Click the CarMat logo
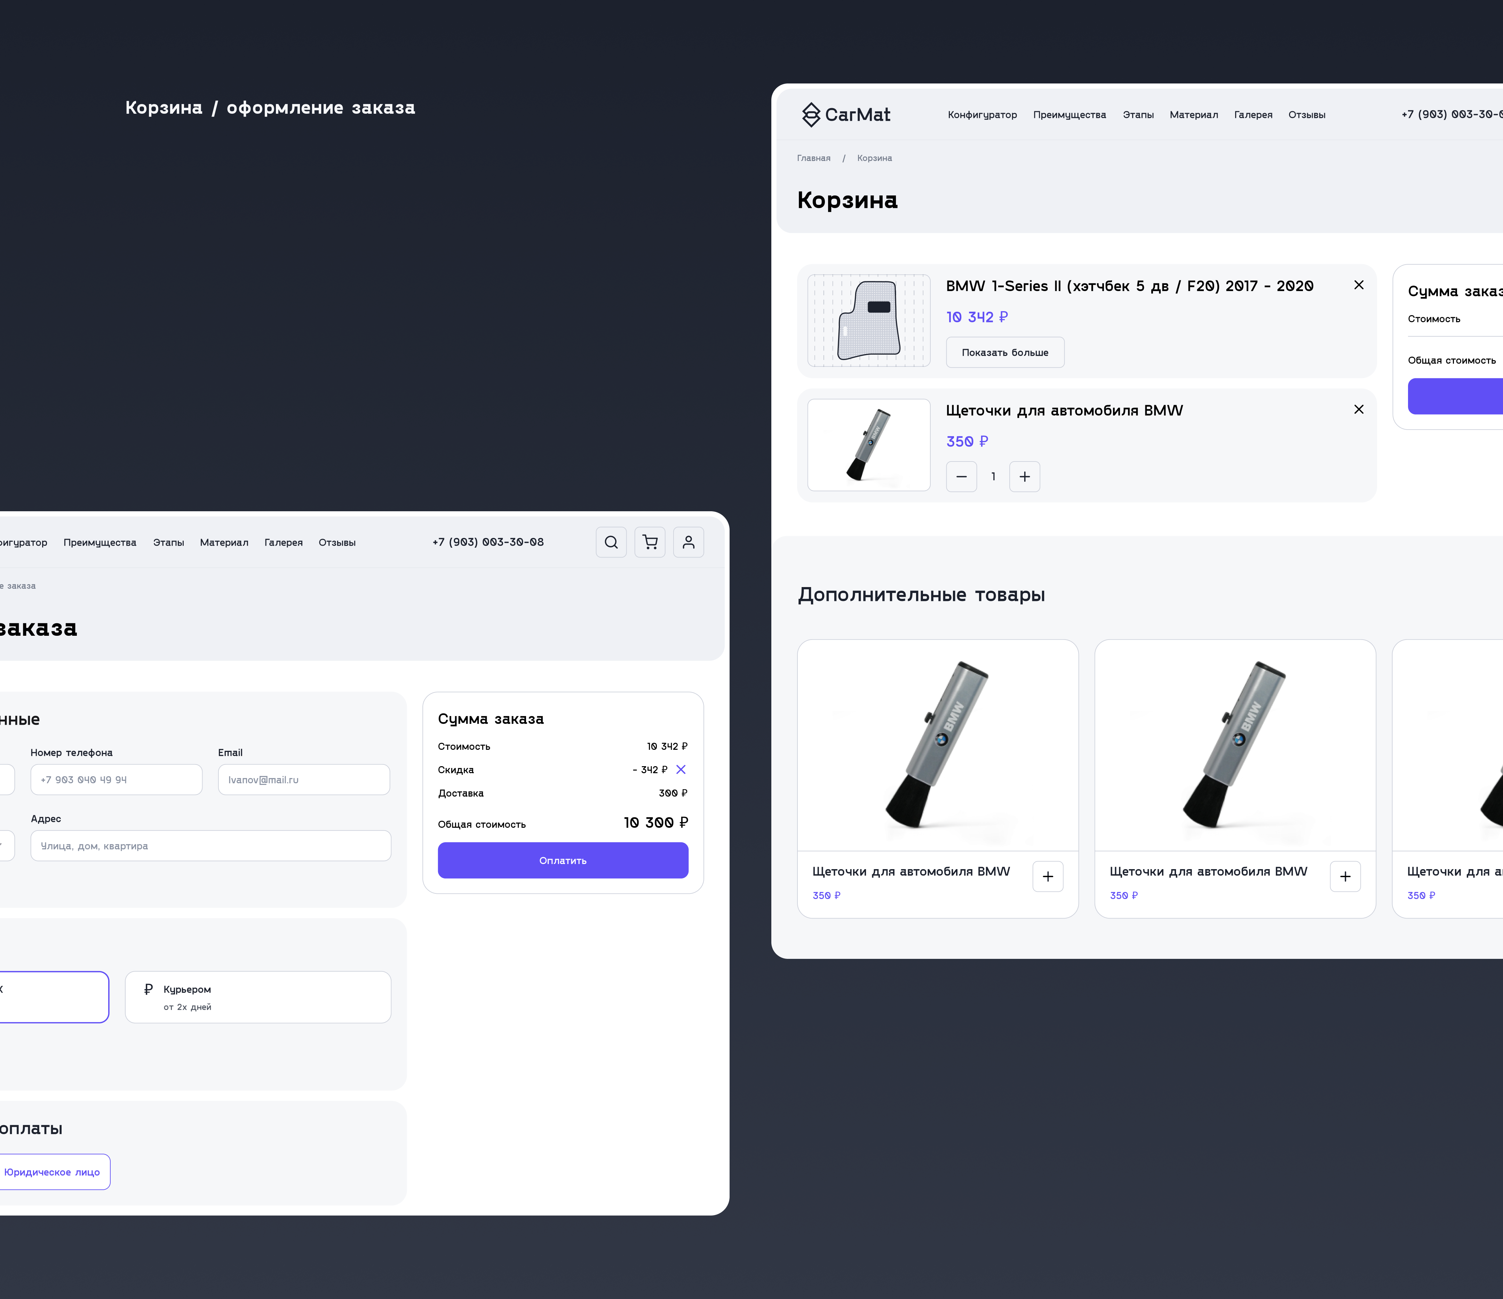The height and width of the screenshot is (1299, 1503). (x=846, y=114)
